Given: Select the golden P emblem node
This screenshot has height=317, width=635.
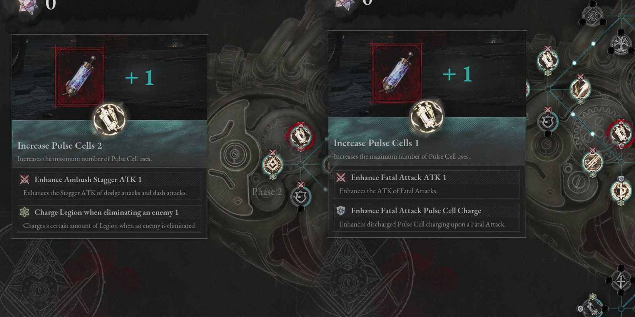Looking at the screenshot, I should coord(621,190).
